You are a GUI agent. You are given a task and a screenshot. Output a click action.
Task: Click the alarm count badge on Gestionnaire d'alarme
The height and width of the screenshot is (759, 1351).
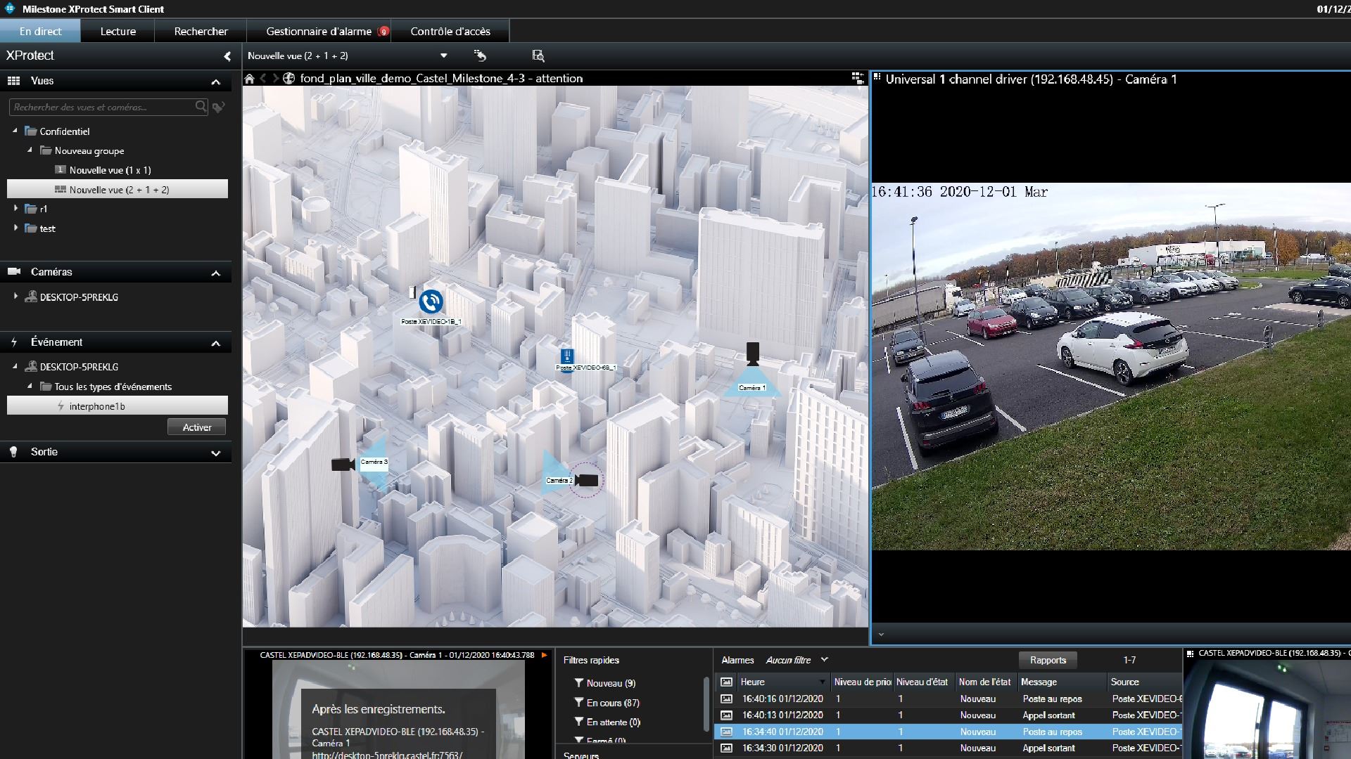tap(383, 32)
